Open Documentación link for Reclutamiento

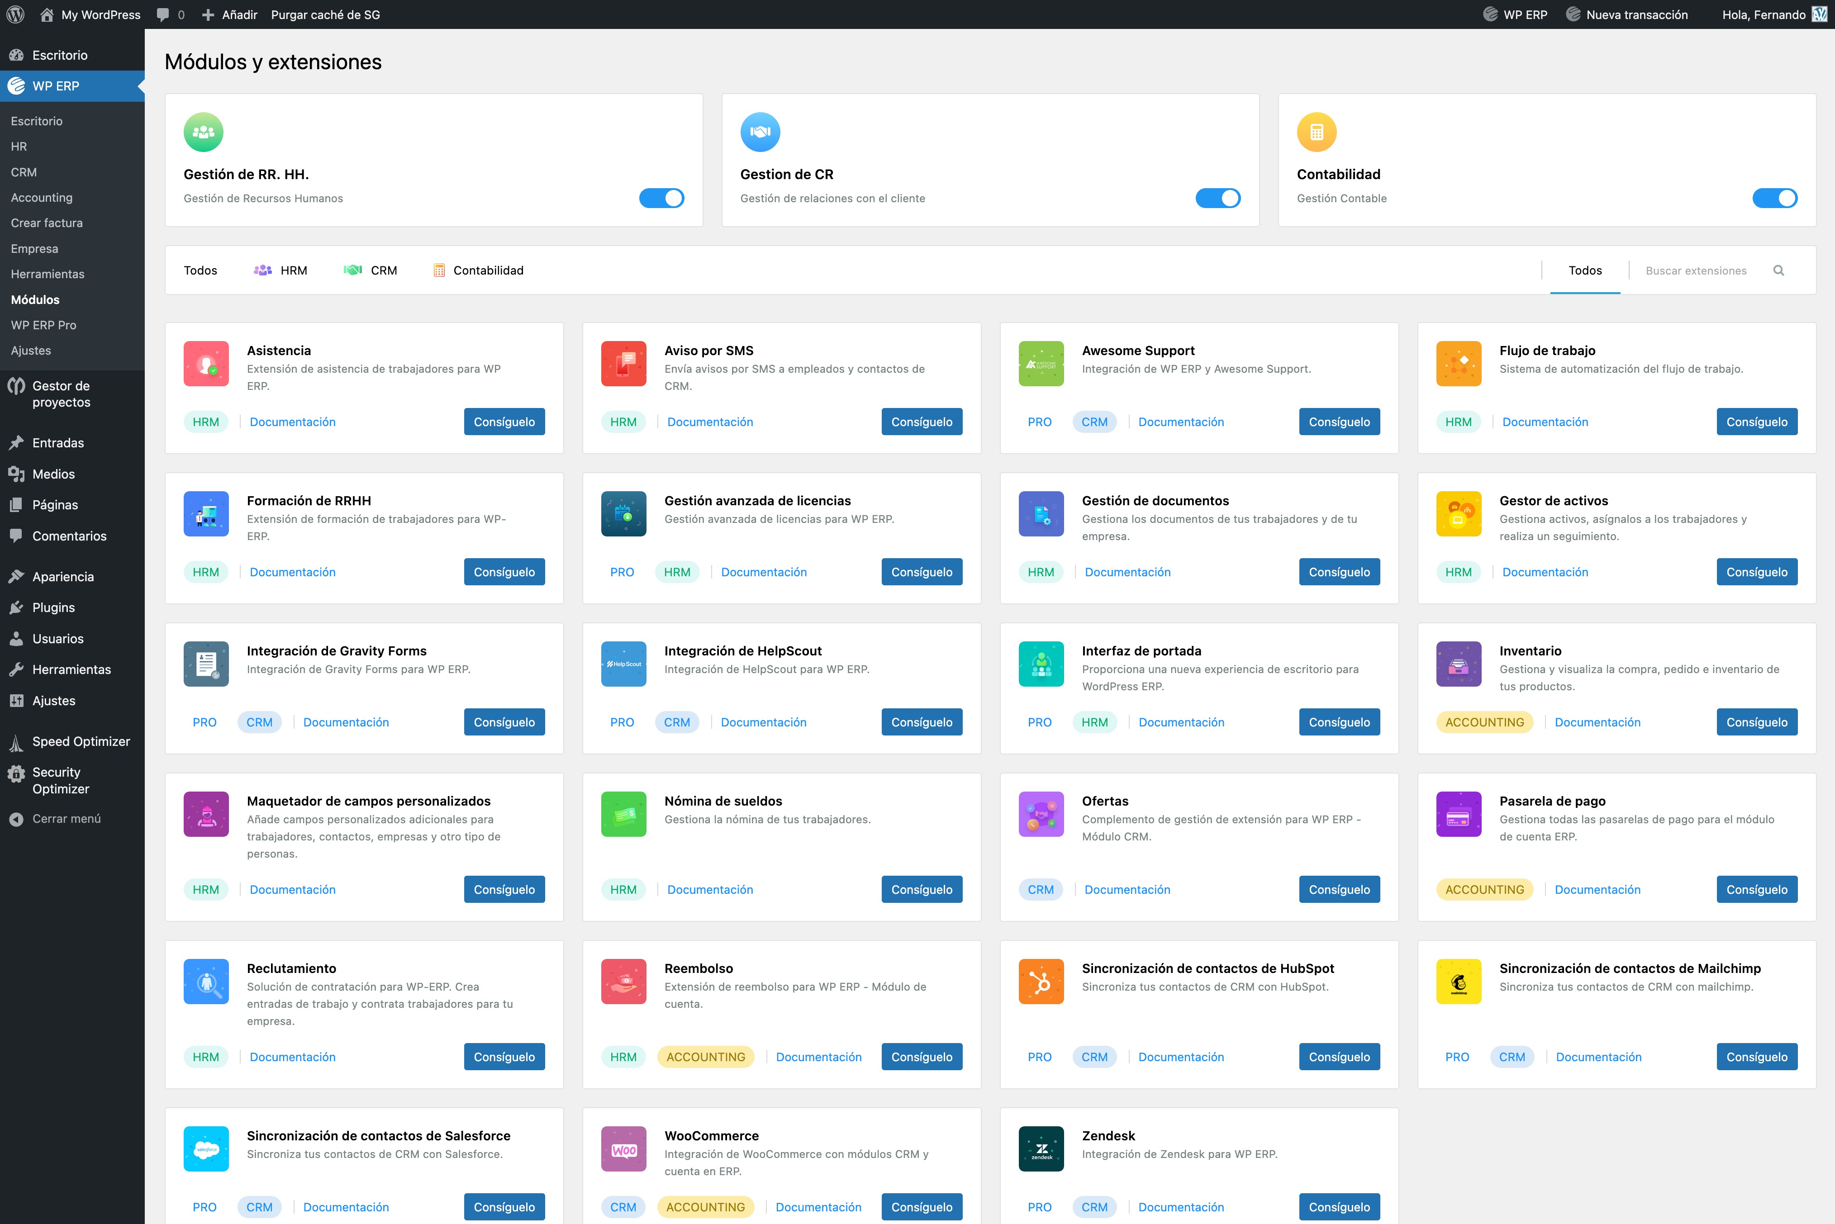click(293, 1057)
